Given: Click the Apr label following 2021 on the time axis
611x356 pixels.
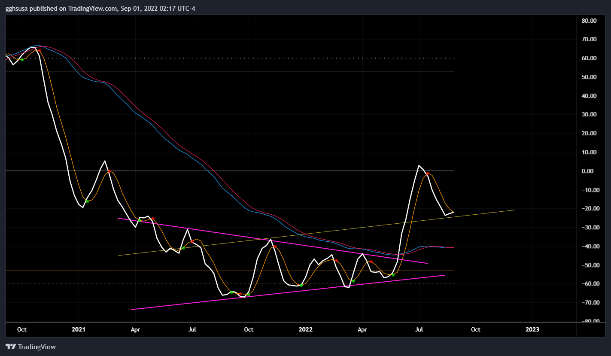Looking at the screenshot, I should click(135, 329).
